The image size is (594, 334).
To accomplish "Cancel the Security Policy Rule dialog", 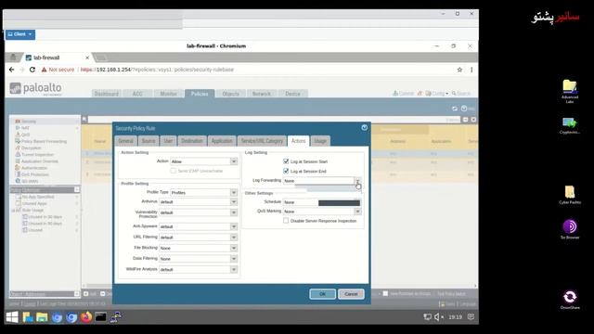I will pos(351,294).
